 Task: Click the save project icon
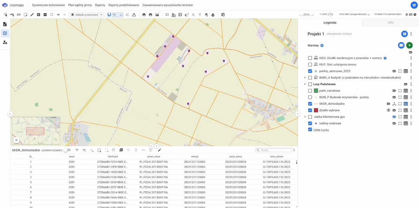[x=404, y=34]
